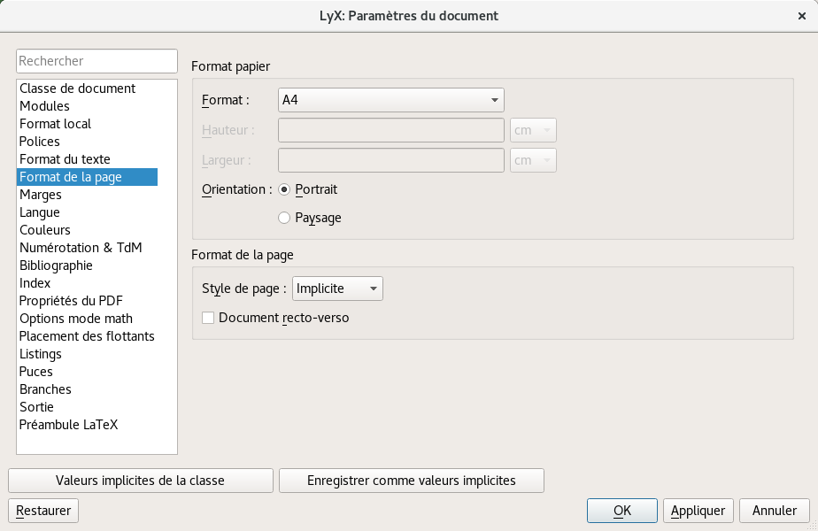Close the document settings dialog
Image resolution: width=818 pixels, height=531 pixels.
pyautogui.click(x=802, y=16)
